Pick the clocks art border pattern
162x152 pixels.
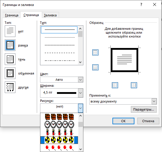(59, 124)
